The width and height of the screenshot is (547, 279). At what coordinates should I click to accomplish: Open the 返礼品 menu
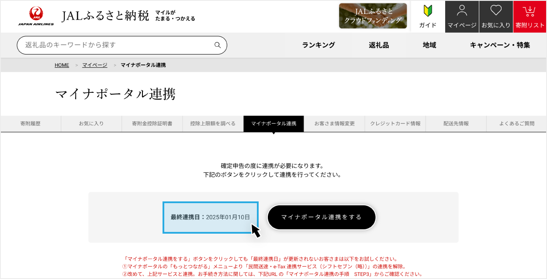click(x=379, y=45)
